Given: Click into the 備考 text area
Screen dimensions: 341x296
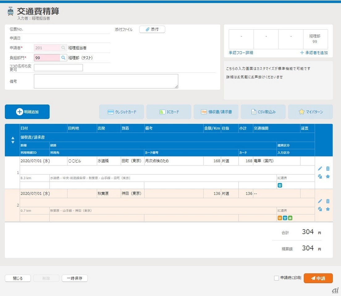Looking at the screenshot, I should click(x=106, y=81).
